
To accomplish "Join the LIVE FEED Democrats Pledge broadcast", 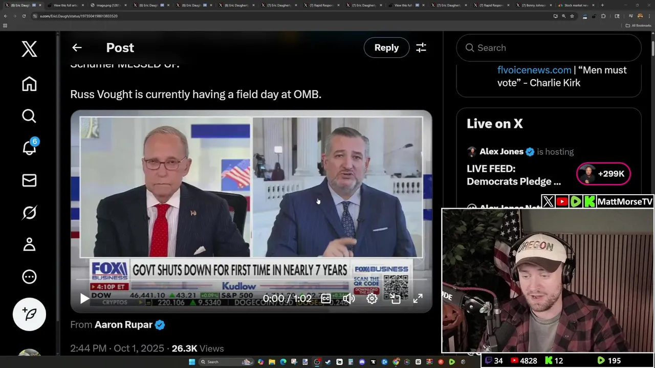I will (x=514, y=175).
